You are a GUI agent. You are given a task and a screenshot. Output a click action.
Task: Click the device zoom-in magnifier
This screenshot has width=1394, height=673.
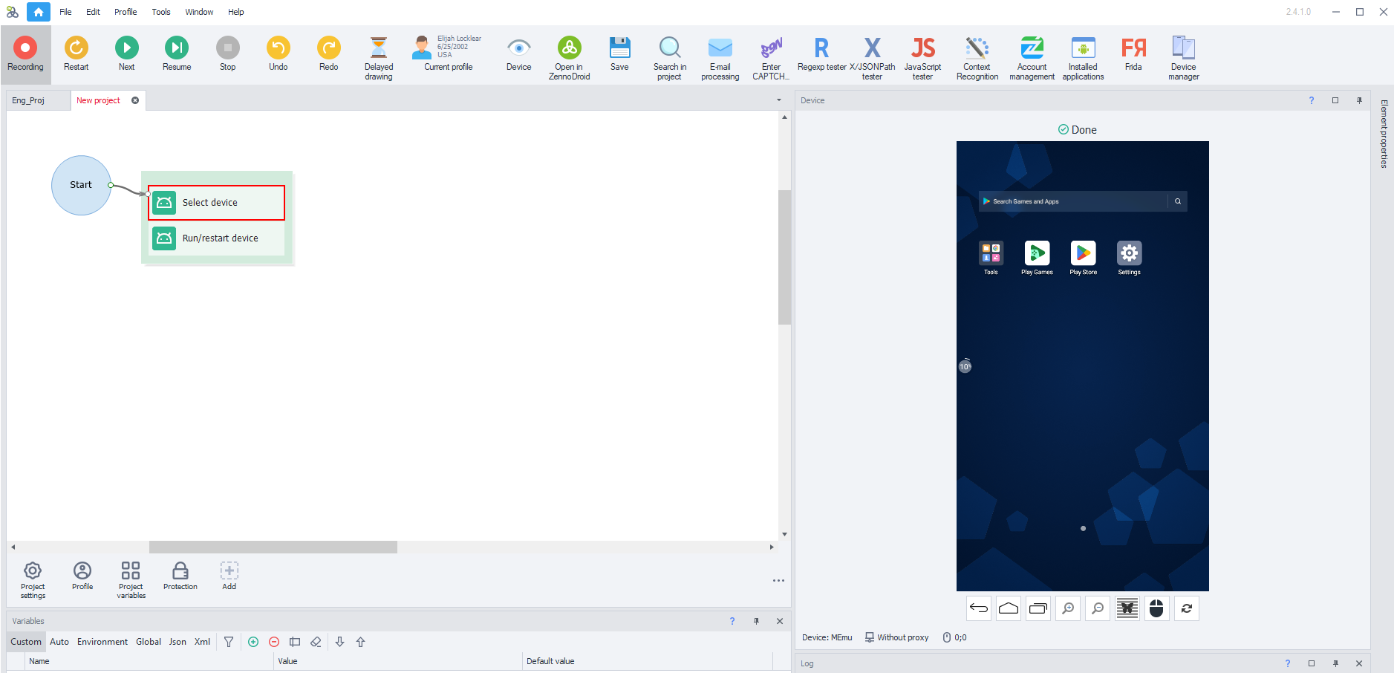(x=1068, y=608)
